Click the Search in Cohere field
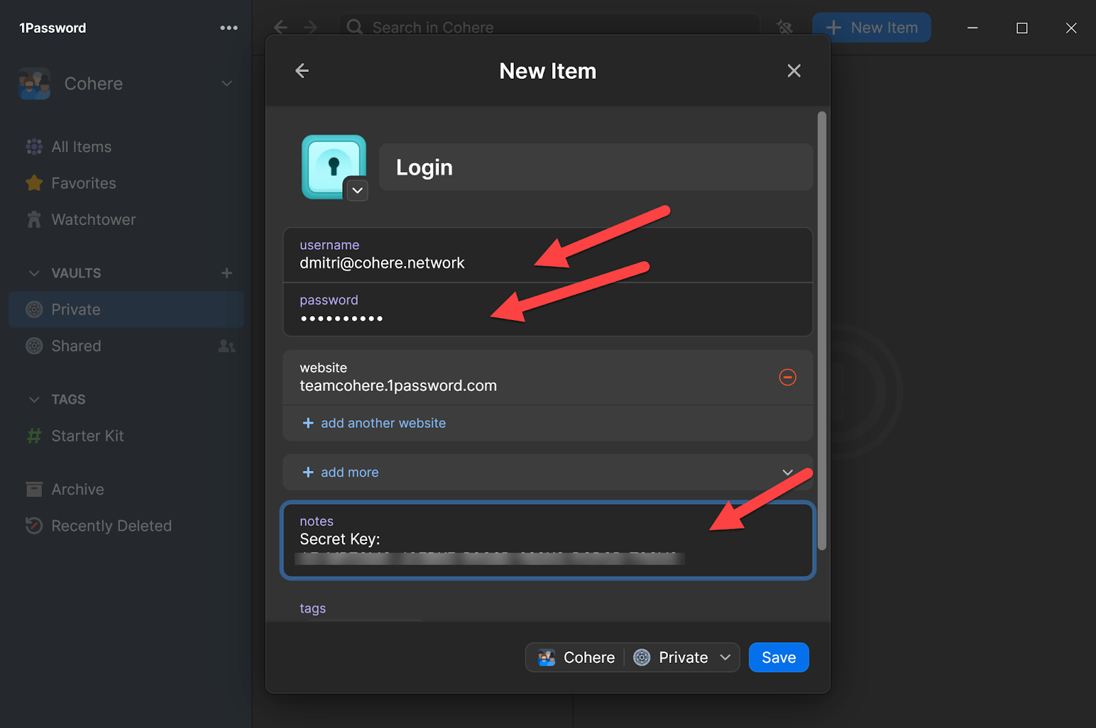Image resolution: width=1096 pixels, height=728 pixels. coord(549,27)
